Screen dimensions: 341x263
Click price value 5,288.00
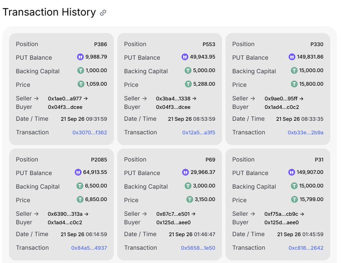click(204, 84)
